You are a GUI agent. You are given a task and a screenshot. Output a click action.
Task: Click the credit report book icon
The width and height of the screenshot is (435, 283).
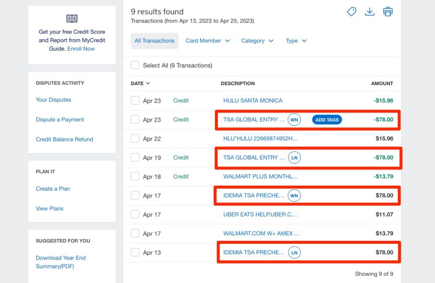72,19
